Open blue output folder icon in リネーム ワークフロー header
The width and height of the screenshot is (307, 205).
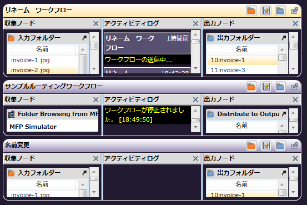pos(280,11)
